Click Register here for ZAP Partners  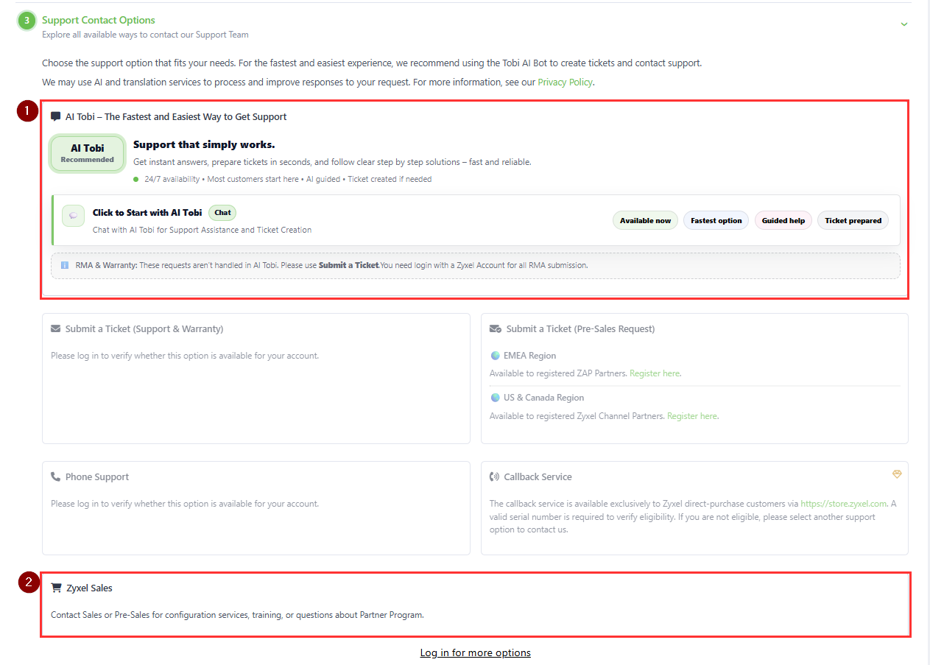655,373
